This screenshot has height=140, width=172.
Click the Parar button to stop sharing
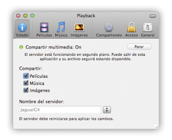click(139, 47)
